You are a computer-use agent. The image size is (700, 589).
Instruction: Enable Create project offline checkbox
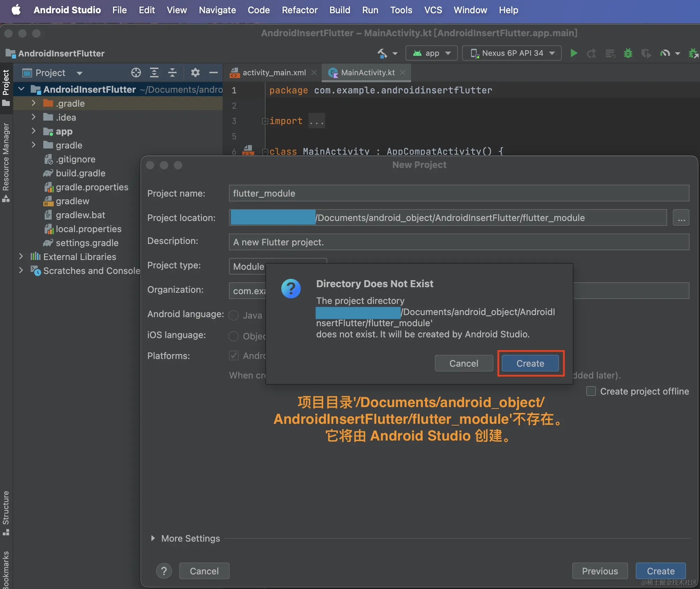click(x=591, y=391)
